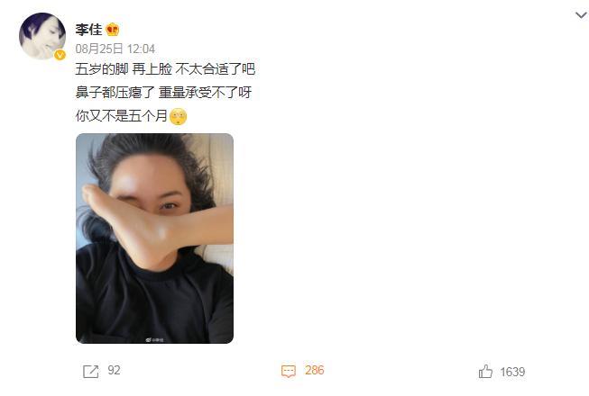Click the Weibo watermark at photo bottom

click(x=154, y=340)
